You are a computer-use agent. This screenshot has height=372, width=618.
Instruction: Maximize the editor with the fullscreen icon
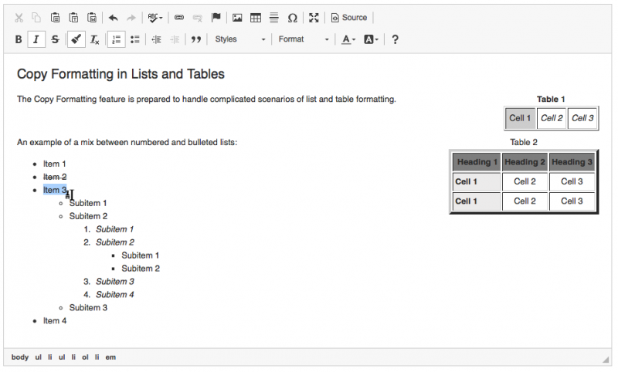pos(313,17)
